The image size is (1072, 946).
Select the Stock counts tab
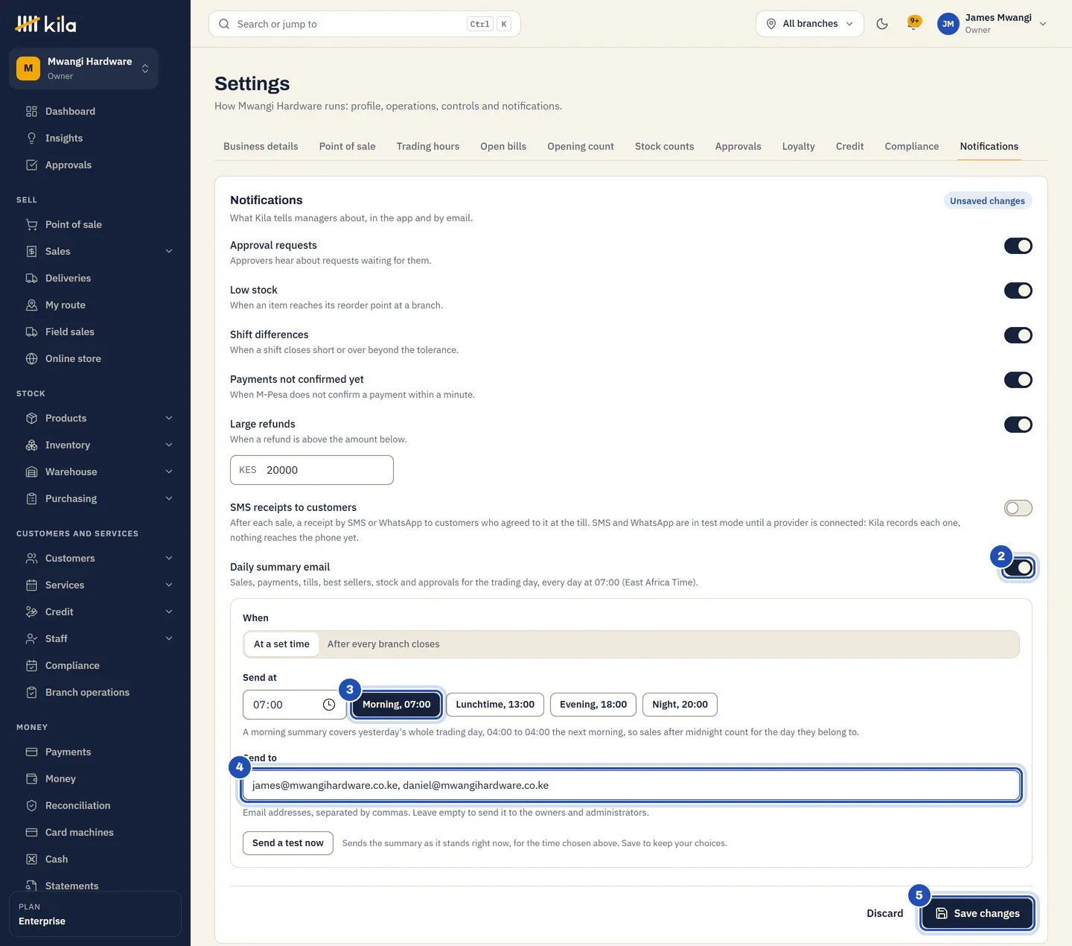[664, 146]
